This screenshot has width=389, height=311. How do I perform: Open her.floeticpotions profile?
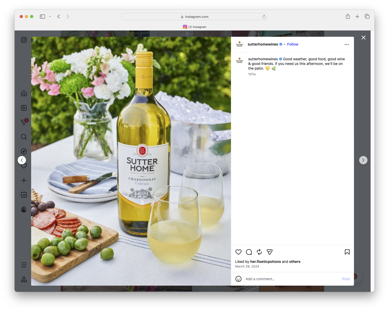click(x=265, y=262)
